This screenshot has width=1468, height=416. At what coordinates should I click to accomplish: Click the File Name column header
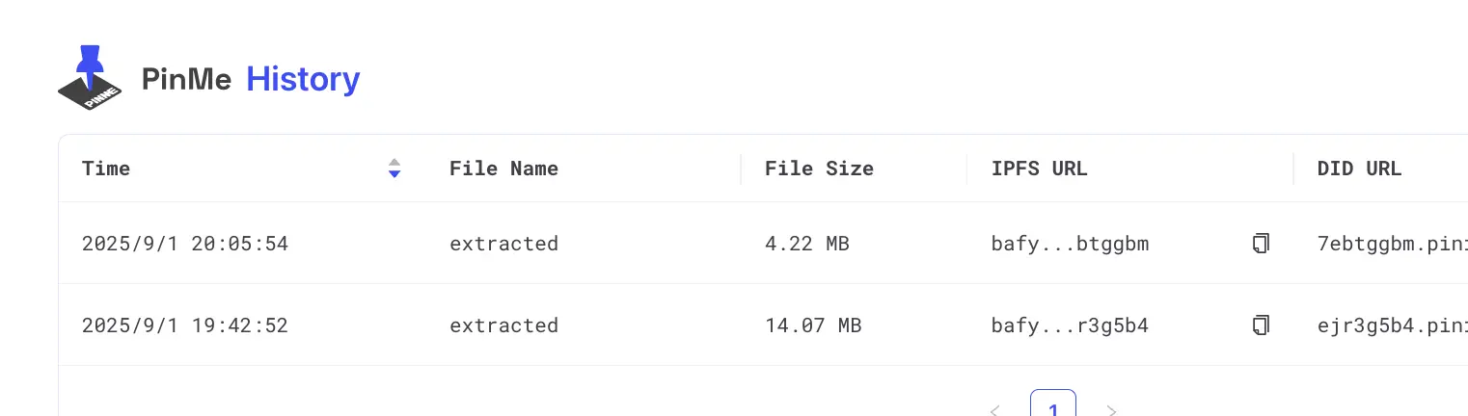503,169
